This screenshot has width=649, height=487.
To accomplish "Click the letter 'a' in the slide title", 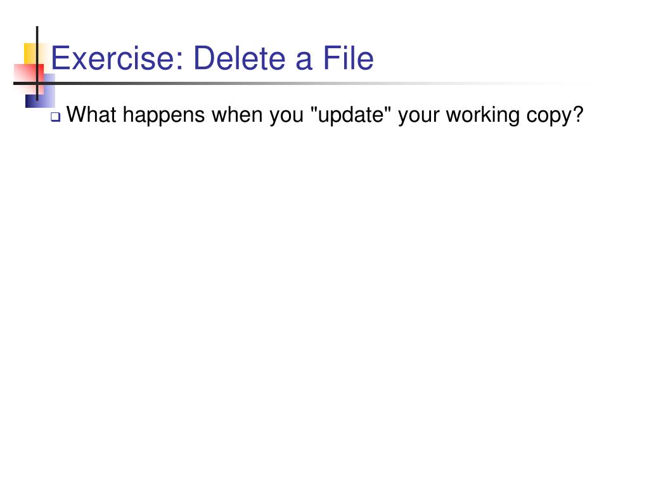I will pyautogui.click(x=304, y=60).
